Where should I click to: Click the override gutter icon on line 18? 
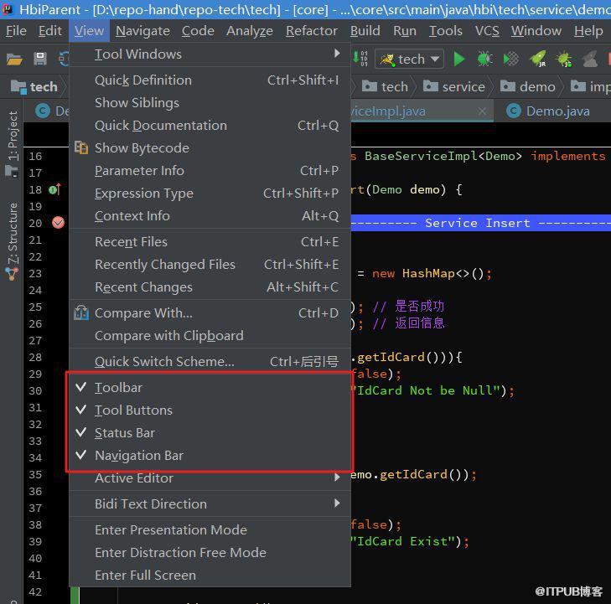(x=54, y=189)
